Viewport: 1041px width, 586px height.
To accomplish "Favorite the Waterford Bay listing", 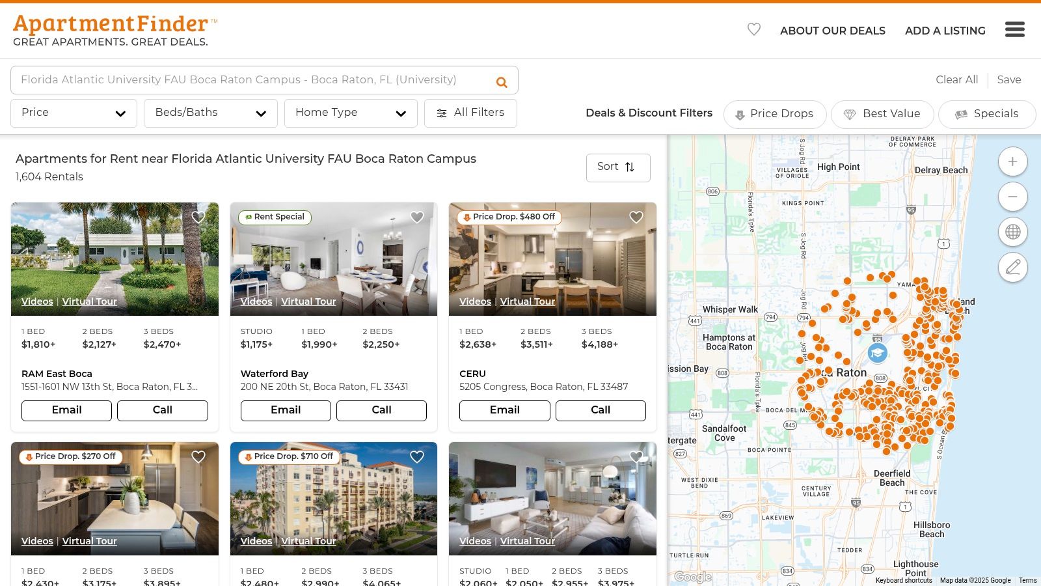I will point(417,217).
